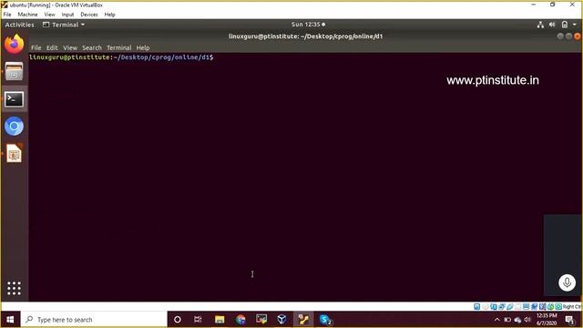This screenshot has width=583, height=328.
Task: Click VirtualBox mouse integration indicator
Action: 550,306
